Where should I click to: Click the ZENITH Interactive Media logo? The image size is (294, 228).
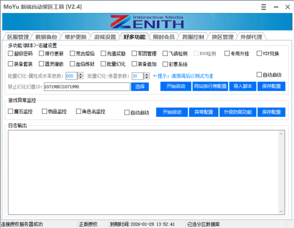point(147,22)
